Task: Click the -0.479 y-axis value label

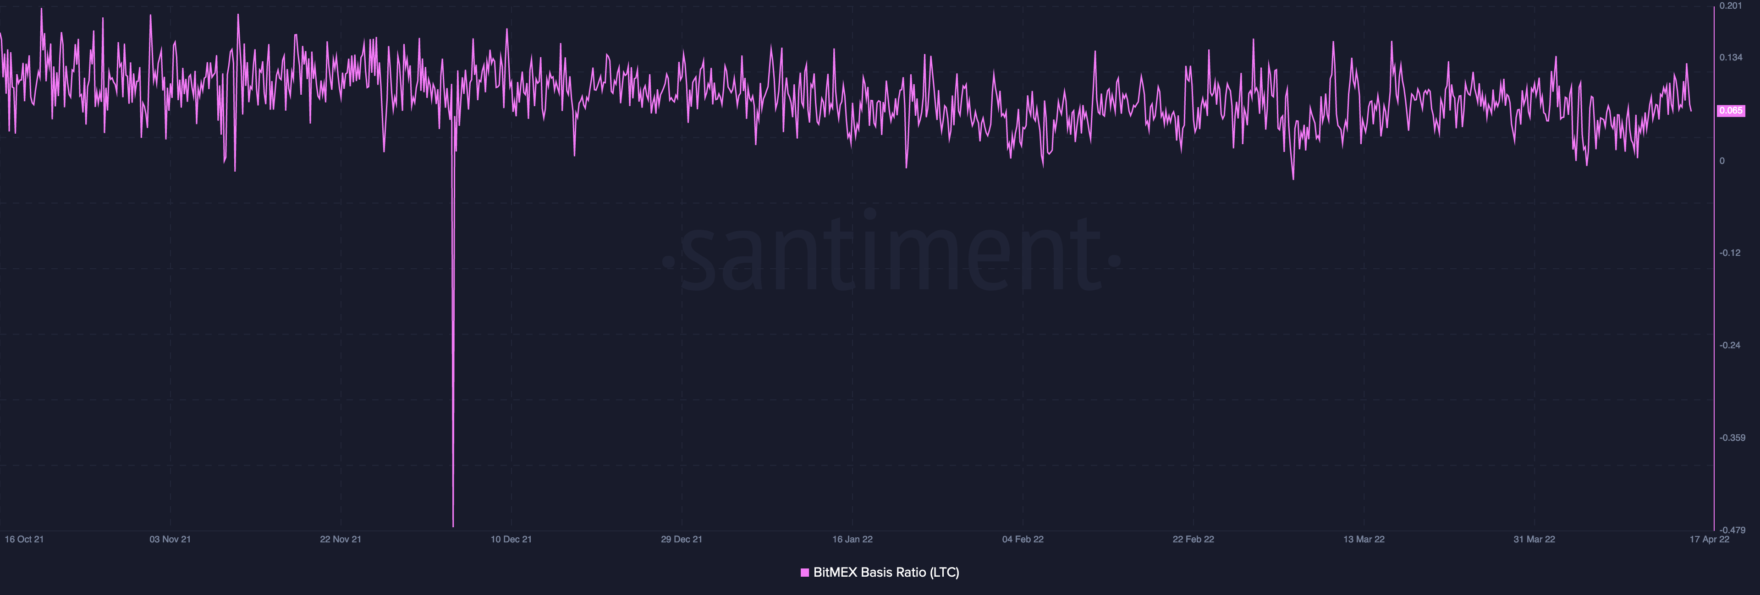Action: [x=1732, y=530]
